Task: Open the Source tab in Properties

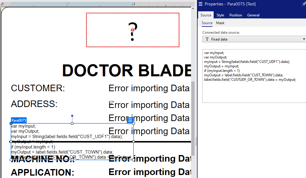Action: 206,15
